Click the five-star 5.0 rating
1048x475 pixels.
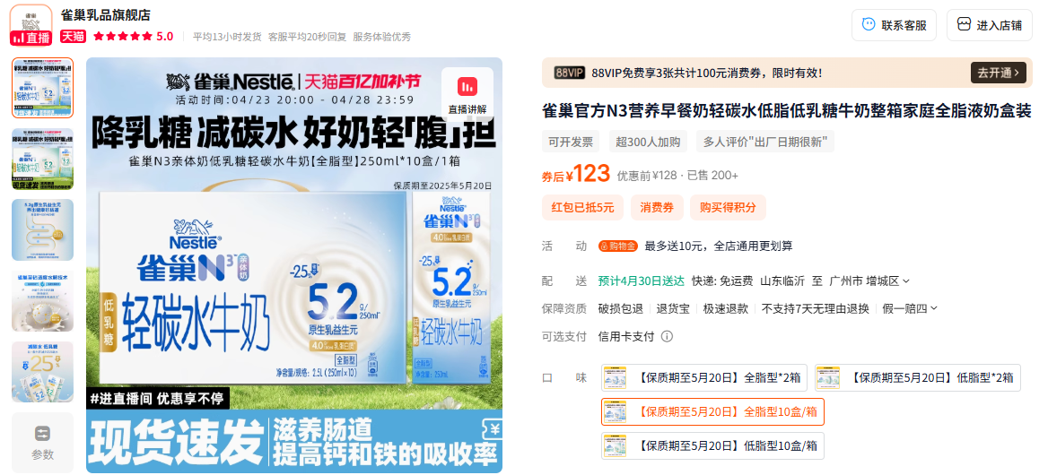133,37
